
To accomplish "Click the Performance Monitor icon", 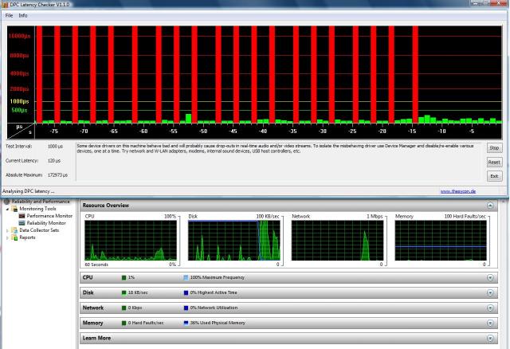I will point(22,216).
